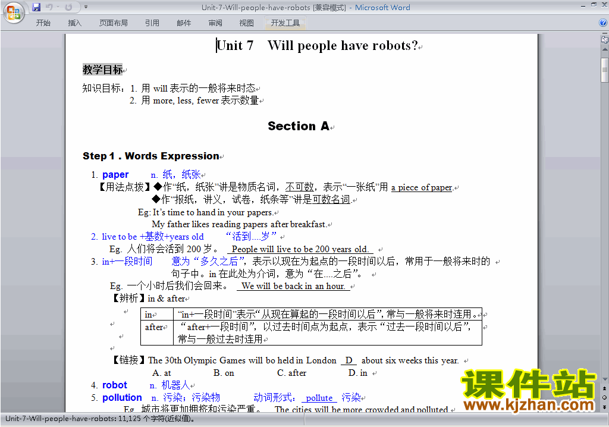Viewport: 609px width, 427px height.
Task: Click the 'in' table cell
Action: (x=157, y=315)
